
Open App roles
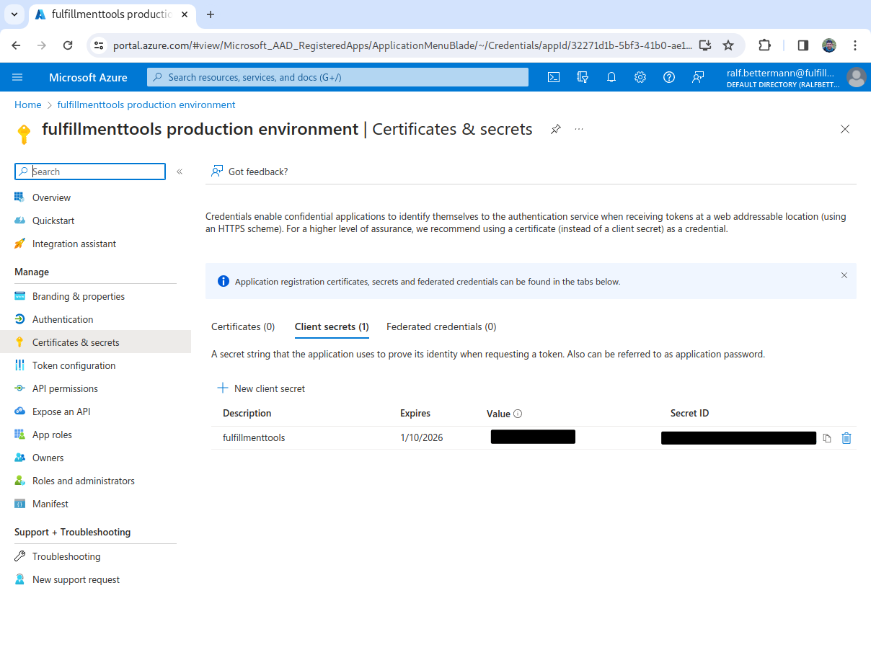(x=52, y=435)
